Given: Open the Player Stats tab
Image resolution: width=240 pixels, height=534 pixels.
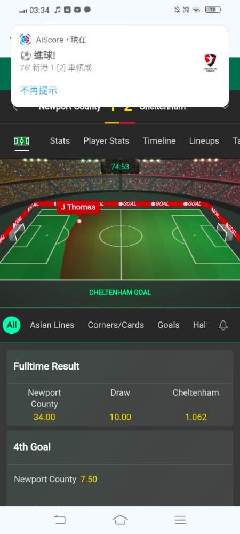Looking at the screenshot, I should click(x=106, y=140).
